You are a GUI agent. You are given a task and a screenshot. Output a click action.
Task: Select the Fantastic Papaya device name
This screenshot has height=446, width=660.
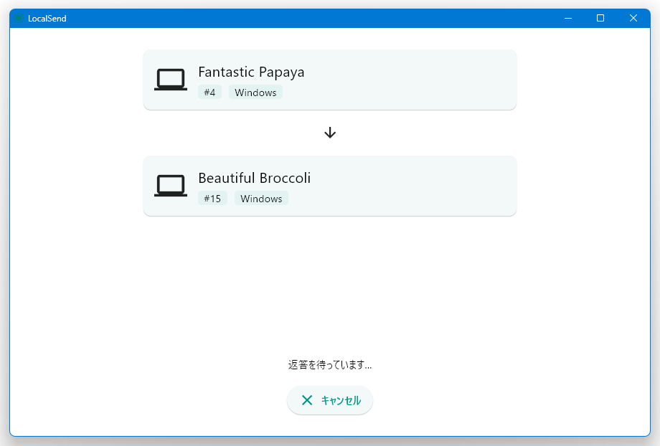click(251, 72)
